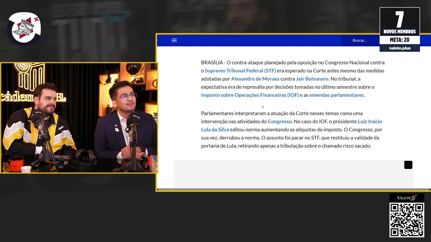Viewport: 431px width, 242px height.
Task: Open the Alexandre de Moraes link
Action: (255, 79)
